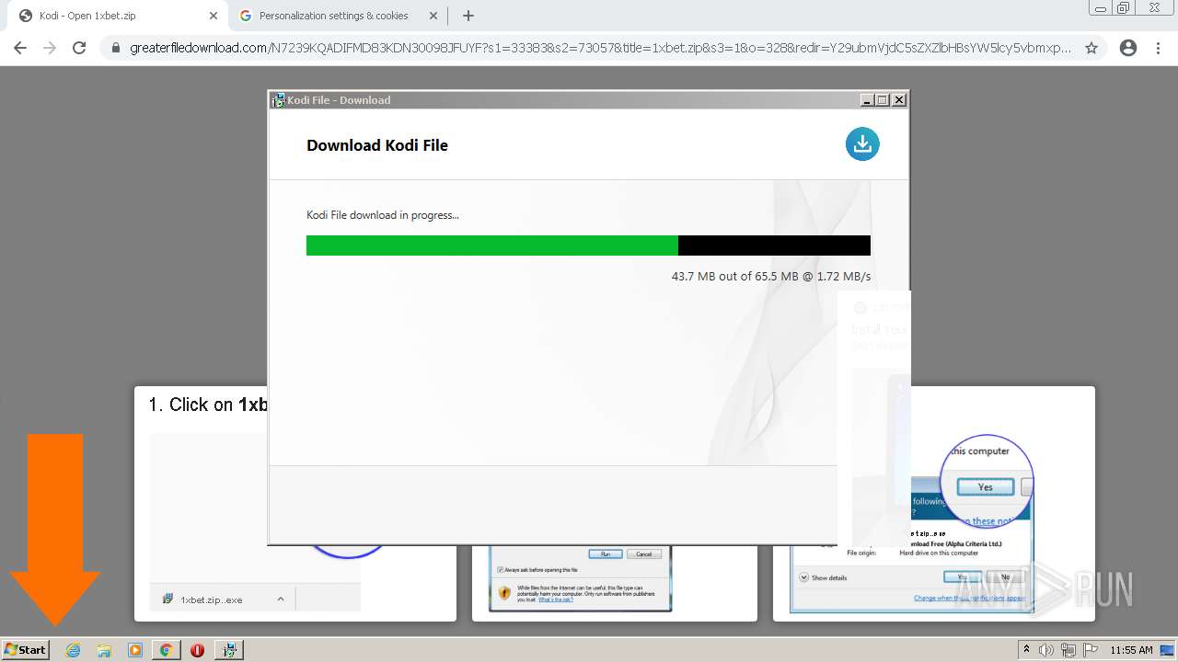This screenshot has width=1178, height=662.
Task: Click Yes in the magnified circle
Action: coord(985,486)
